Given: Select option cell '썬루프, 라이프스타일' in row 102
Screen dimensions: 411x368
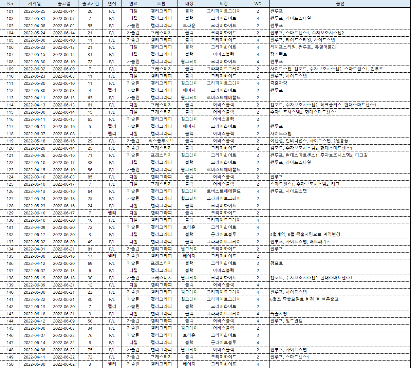Looking at the screenshot, I should [x=340, y=18].
